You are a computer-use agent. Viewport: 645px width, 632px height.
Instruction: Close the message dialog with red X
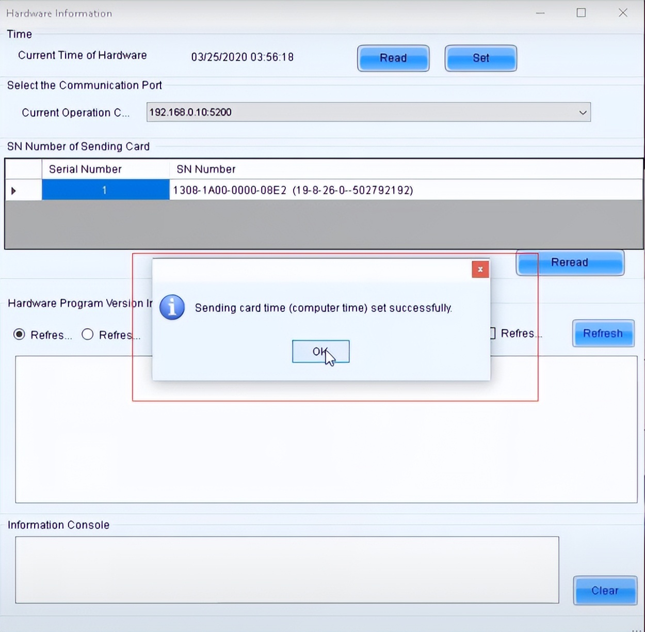[x=480, y=269]
